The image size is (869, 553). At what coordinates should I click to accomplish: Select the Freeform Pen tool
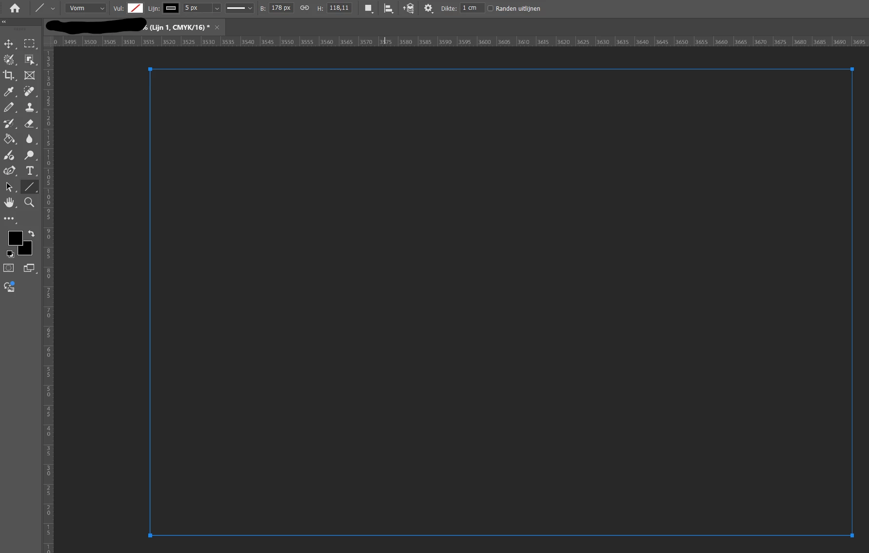9,171
